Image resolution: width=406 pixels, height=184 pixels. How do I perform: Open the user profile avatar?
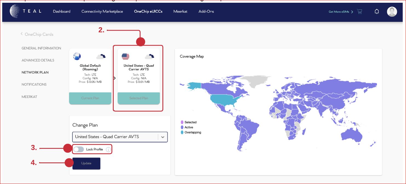click(x=392, y=12)
